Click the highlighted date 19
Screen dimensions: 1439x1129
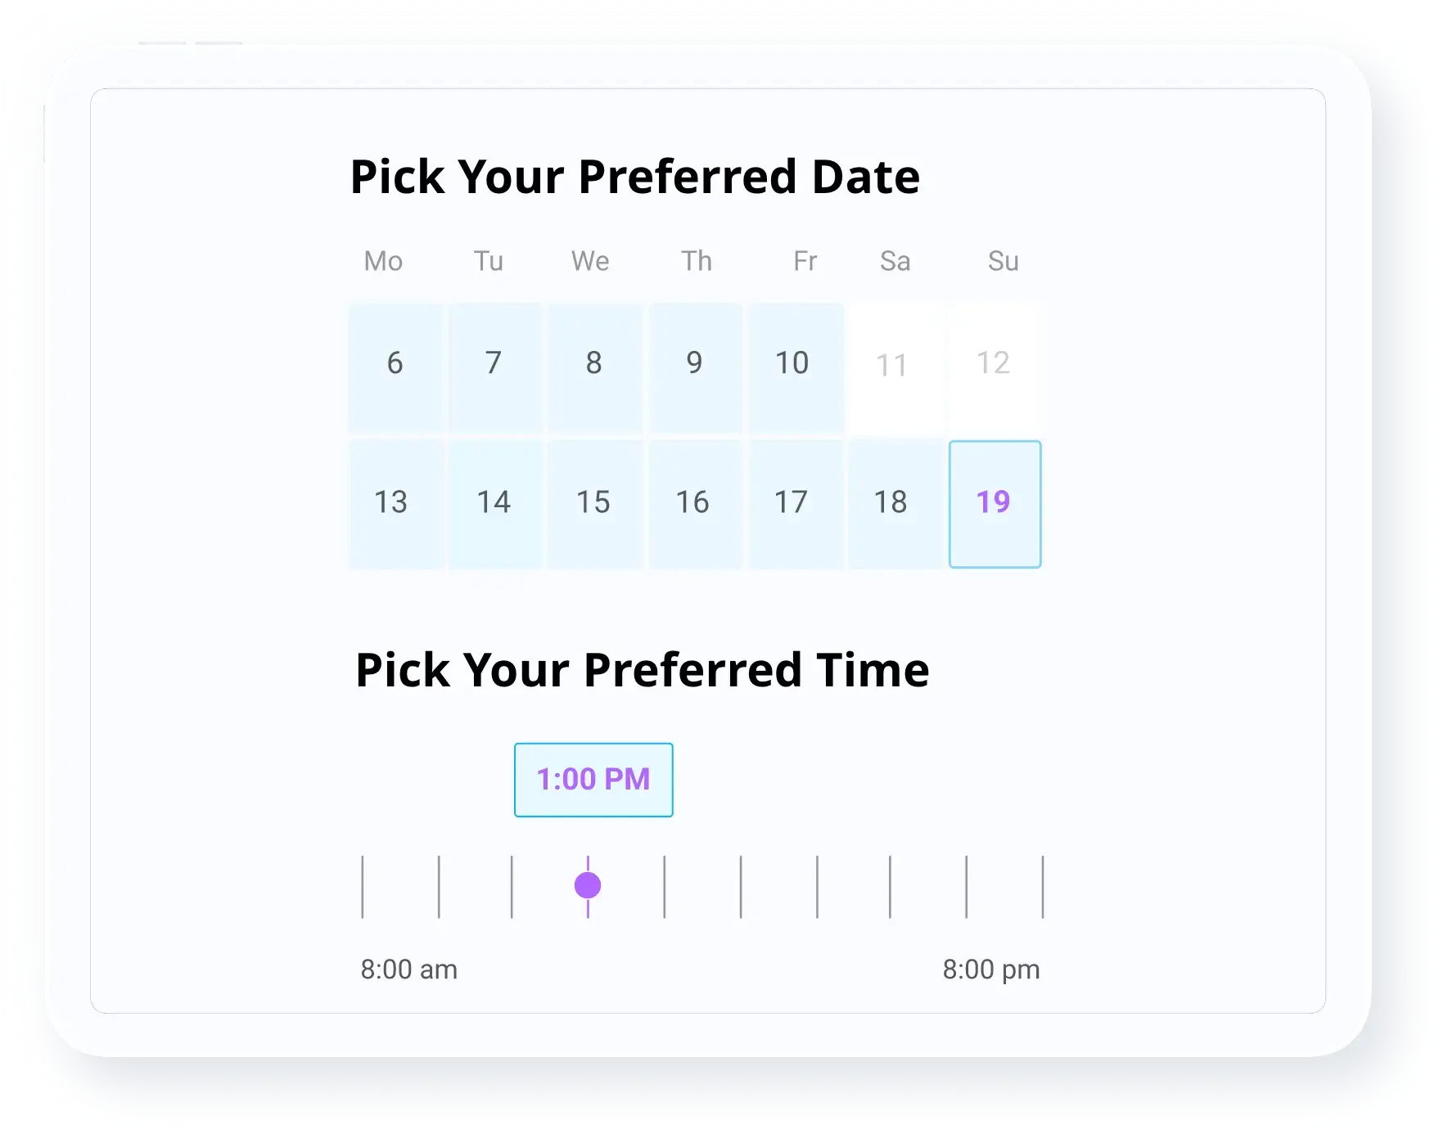point(995,504)
